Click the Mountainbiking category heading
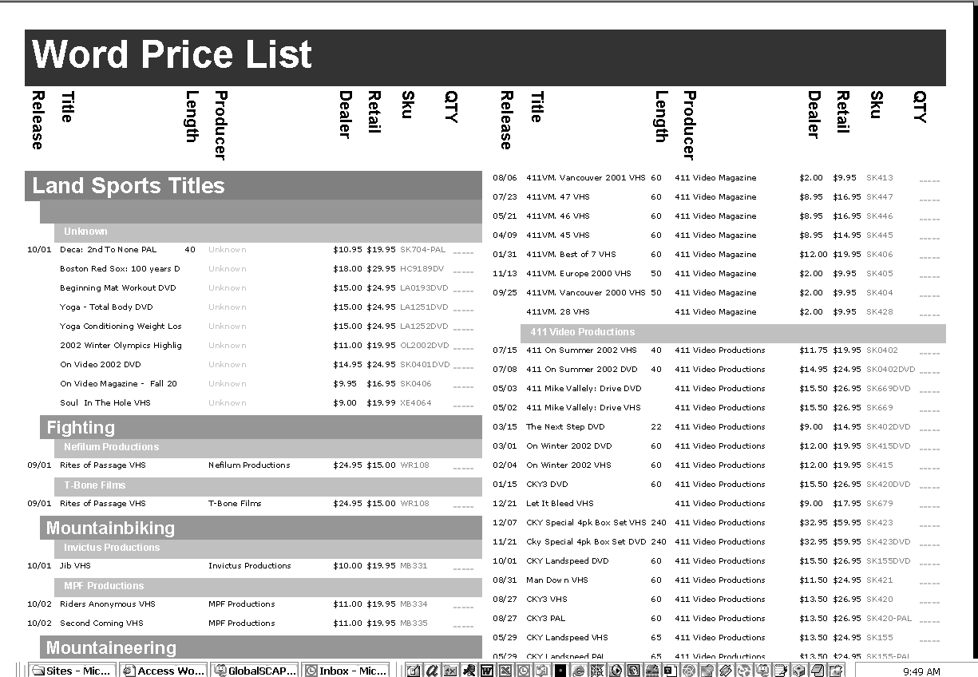The image size is (978, 677). click(x=110, y=528)
